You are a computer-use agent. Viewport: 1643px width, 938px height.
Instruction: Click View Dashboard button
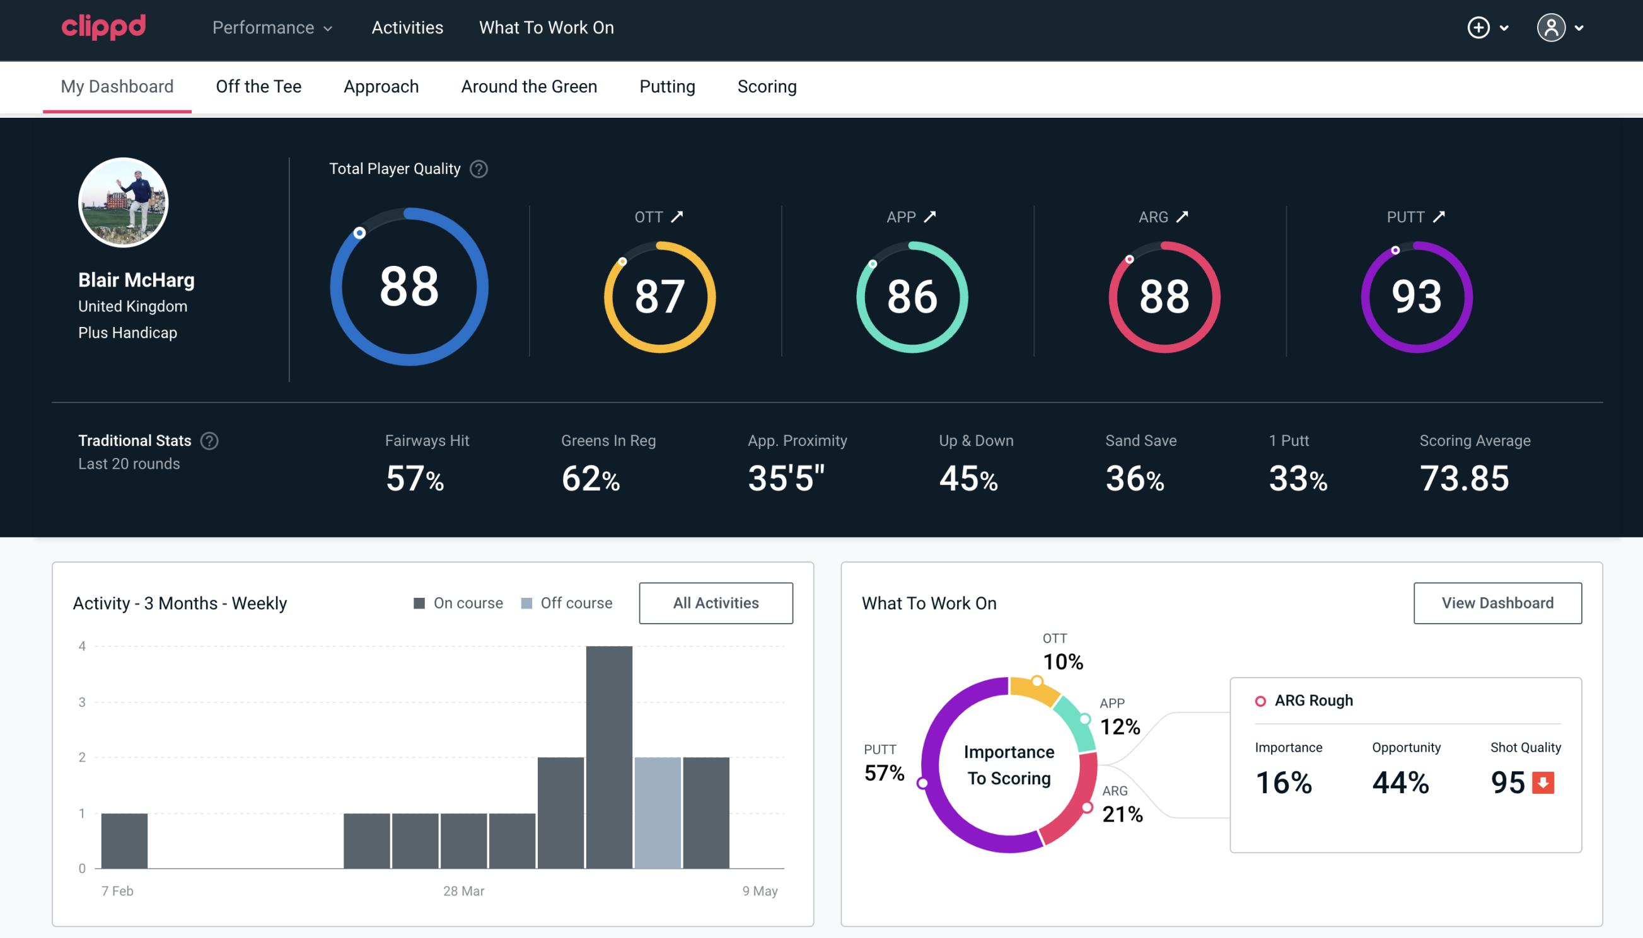(x=1497, y=602)
